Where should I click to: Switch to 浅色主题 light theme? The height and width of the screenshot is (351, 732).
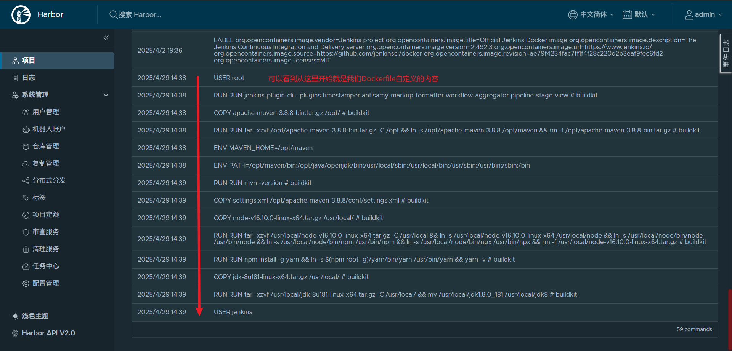[35, 316]
